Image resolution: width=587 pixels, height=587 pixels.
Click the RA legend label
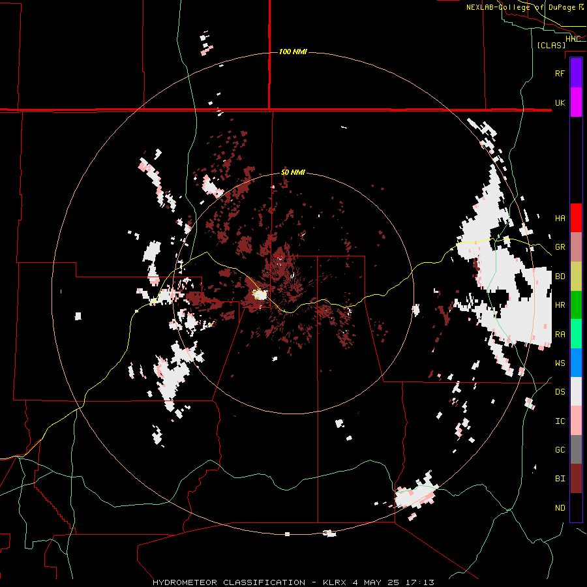click(x=560, y=334)
